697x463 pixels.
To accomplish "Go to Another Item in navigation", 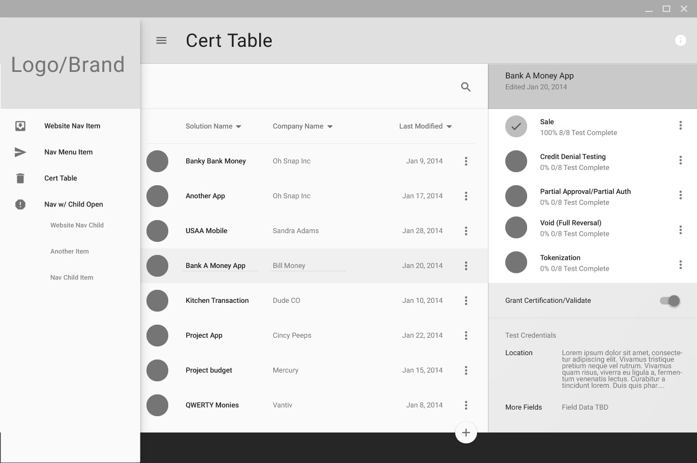I will 70,251.
